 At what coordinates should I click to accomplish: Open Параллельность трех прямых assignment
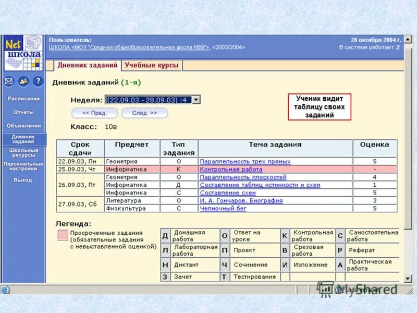click(245, 161)
